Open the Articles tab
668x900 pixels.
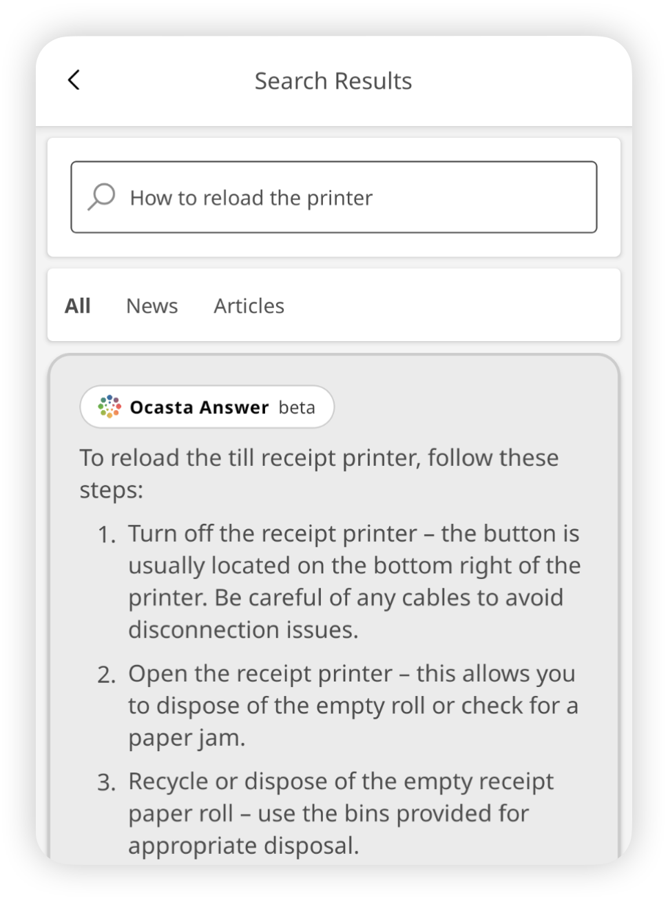249,305
